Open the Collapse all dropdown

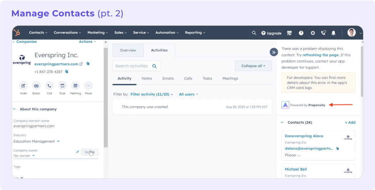point(253,66)
